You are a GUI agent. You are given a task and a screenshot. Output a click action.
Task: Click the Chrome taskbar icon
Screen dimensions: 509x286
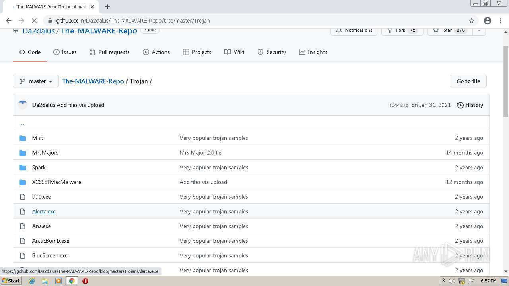tap(72, 281)
